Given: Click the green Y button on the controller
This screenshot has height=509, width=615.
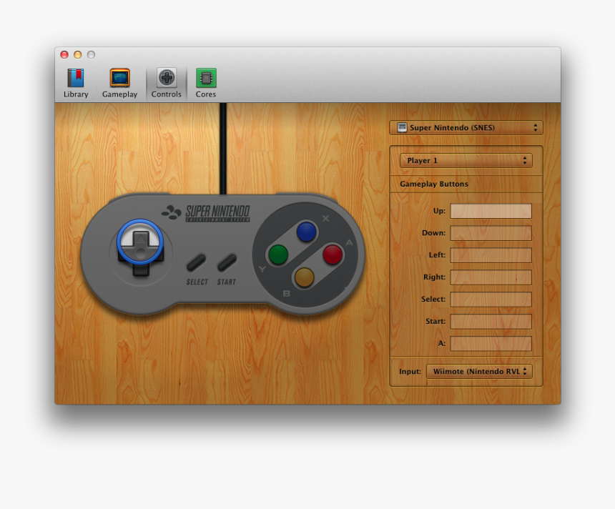Looking at the screenshot, I should 278,254.
